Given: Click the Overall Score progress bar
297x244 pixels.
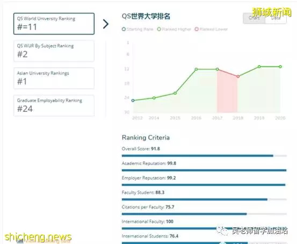Looking at the screenshot, I should click(204, 156).
